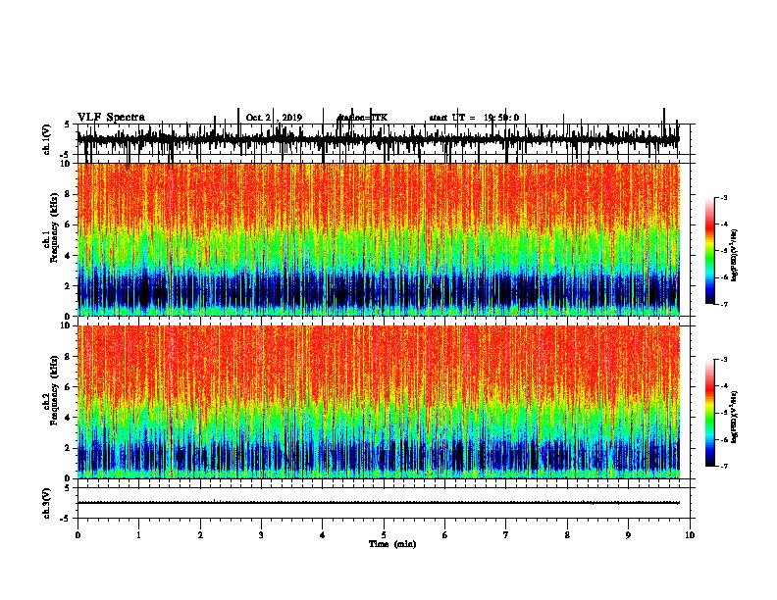Click the "-3" tick on ch.1 color bar
777x600 pixels.
coord(724,197)
